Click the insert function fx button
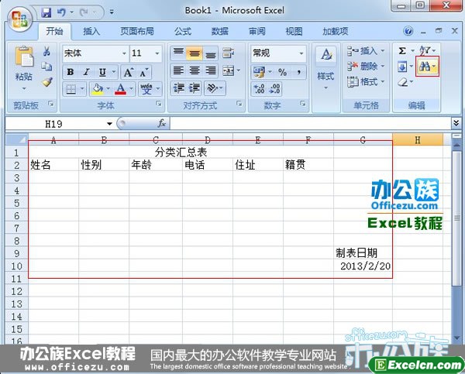The image size is (465, 374). pos(162,123)
